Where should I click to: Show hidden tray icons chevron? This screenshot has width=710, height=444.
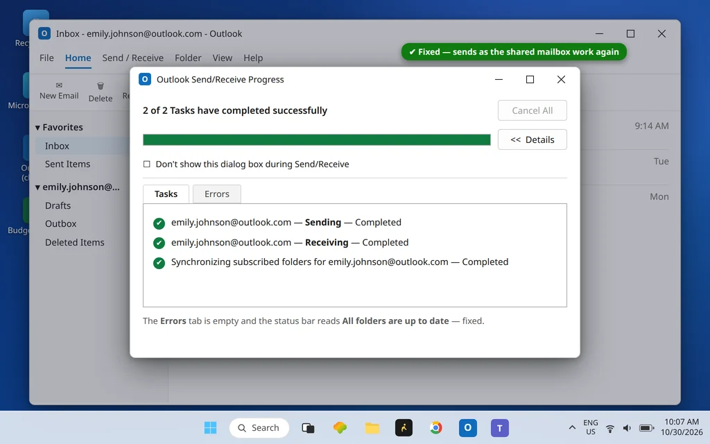tap(572, 427)
